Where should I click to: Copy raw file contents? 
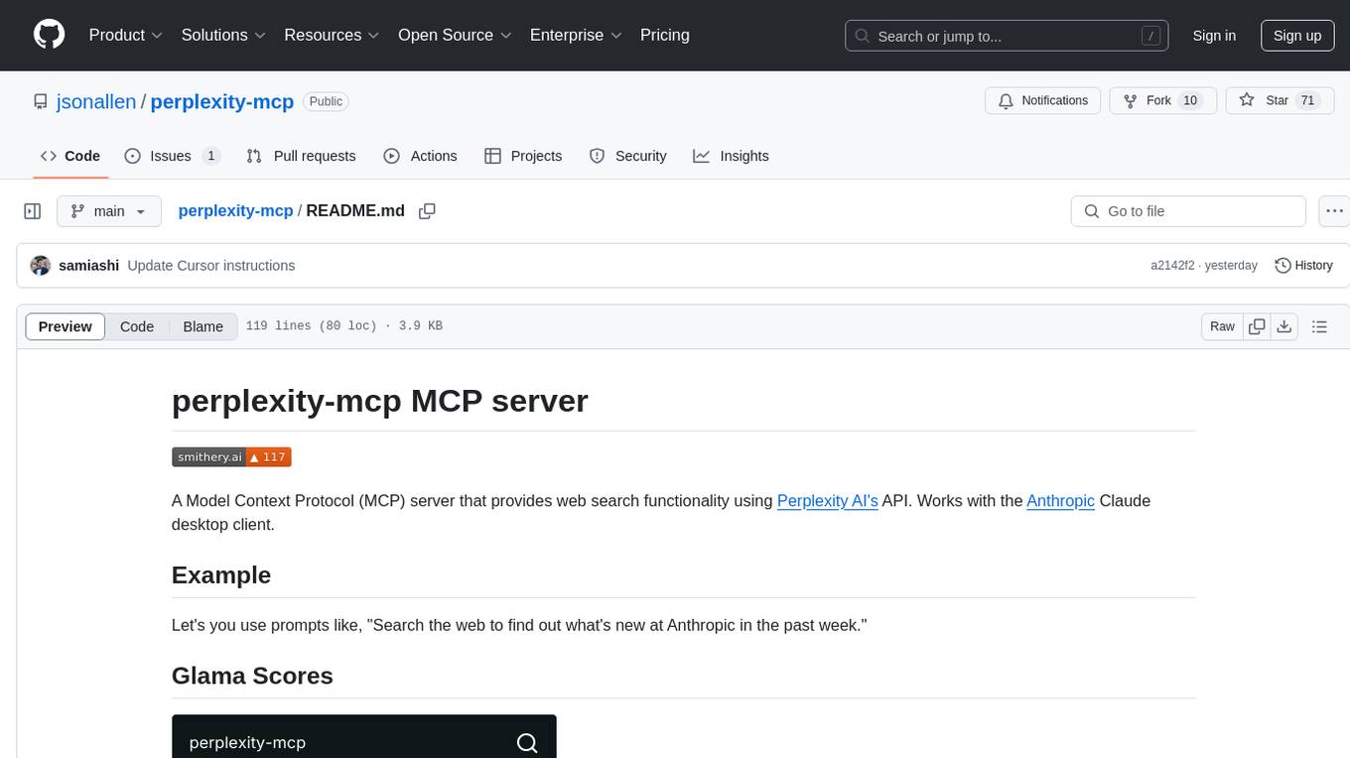point(1257,326)
